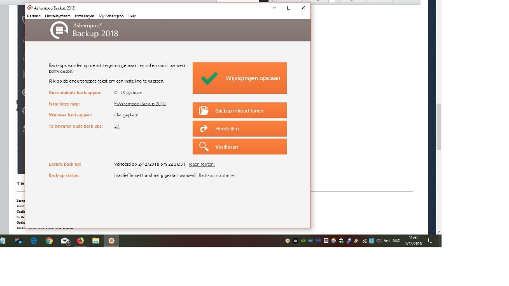Open Google Chrome from the taskbar

(x=49, y=241)
